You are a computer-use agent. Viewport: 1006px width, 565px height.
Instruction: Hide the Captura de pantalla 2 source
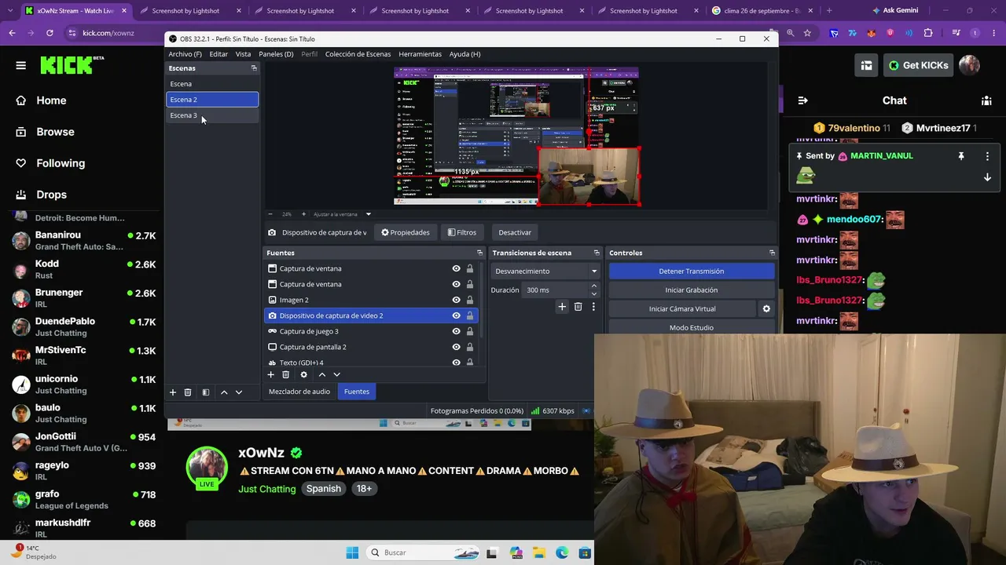pos(456,347)
